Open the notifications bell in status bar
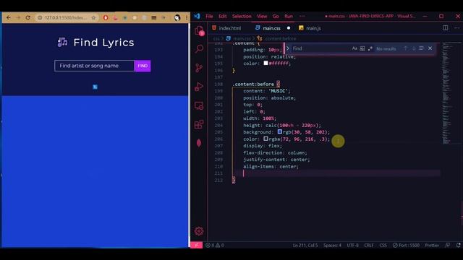Viewport: 463px width, 260px height. (458, 245)
